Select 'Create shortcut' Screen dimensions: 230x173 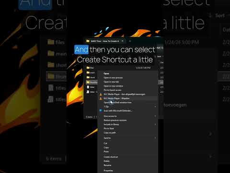(128, 157)
